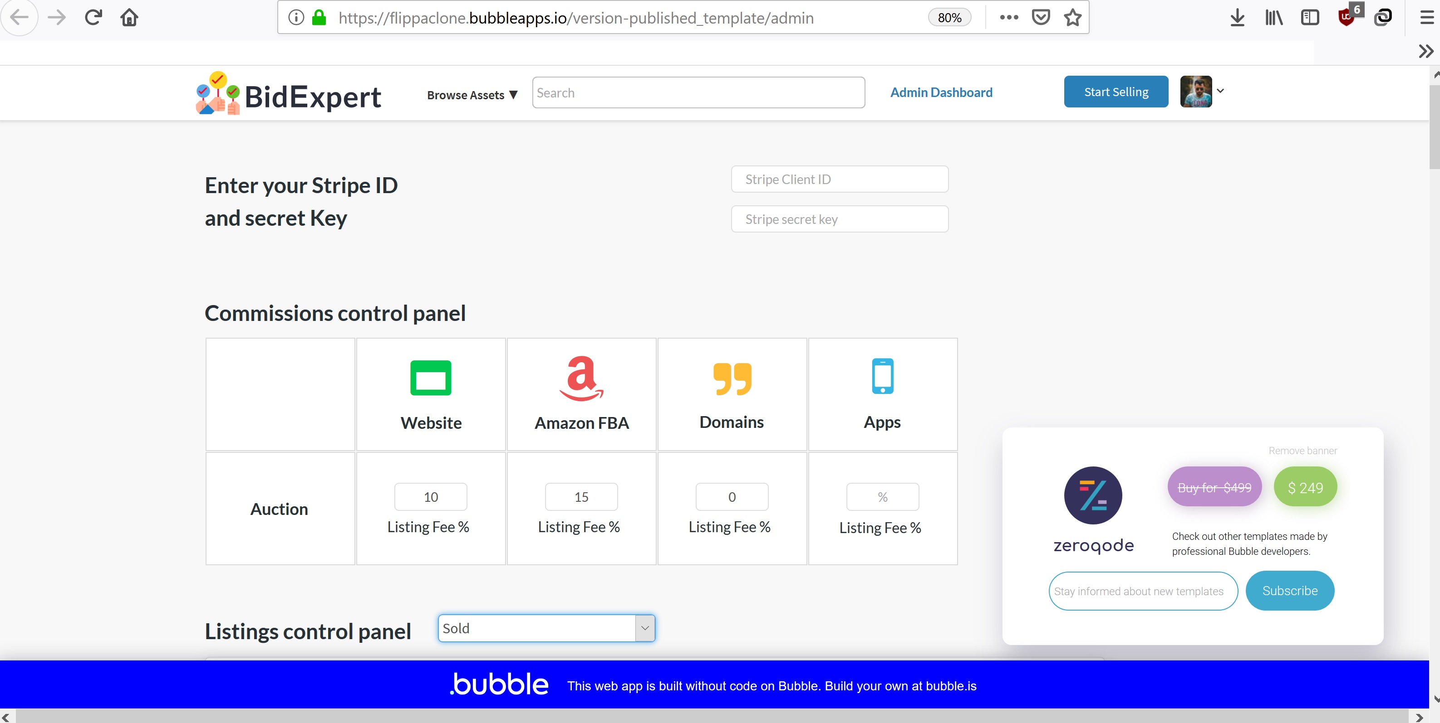1440x723 pixels.
Task: Click the Amazon FBA logo icon
Action: [x=581, y=378]
